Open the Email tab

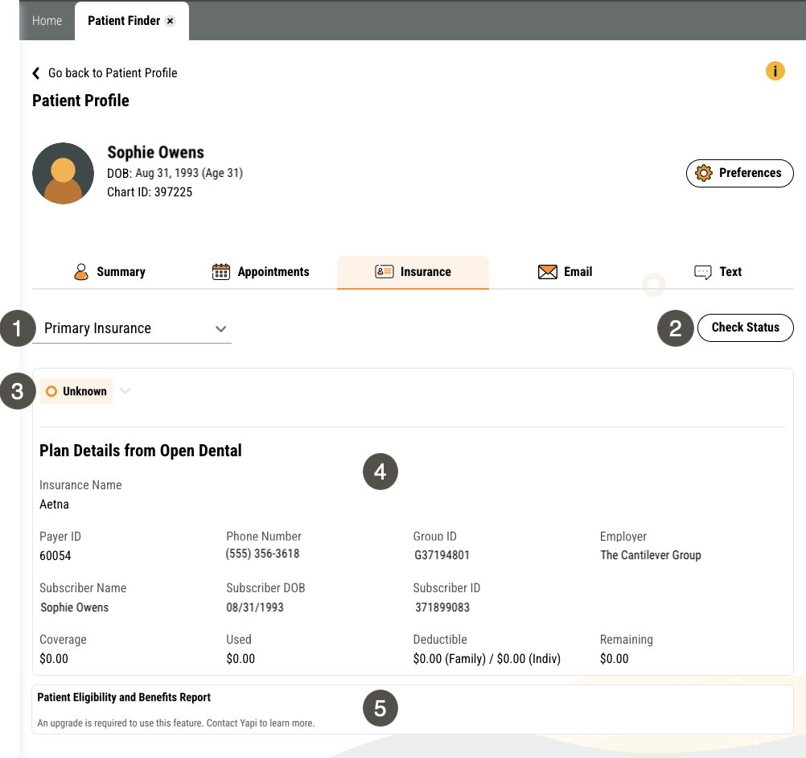pyautogui.click(x=565, y=271)
